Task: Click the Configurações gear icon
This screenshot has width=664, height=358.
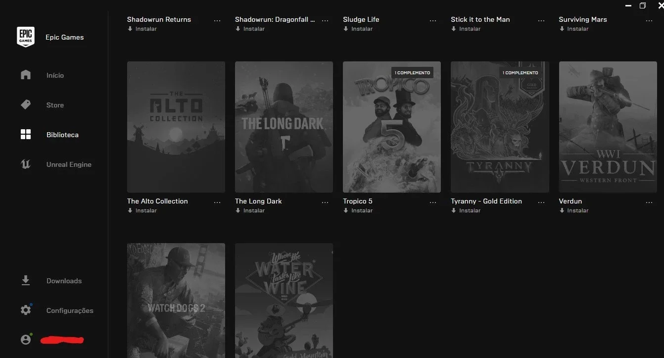Action: [x=26, y=310]
